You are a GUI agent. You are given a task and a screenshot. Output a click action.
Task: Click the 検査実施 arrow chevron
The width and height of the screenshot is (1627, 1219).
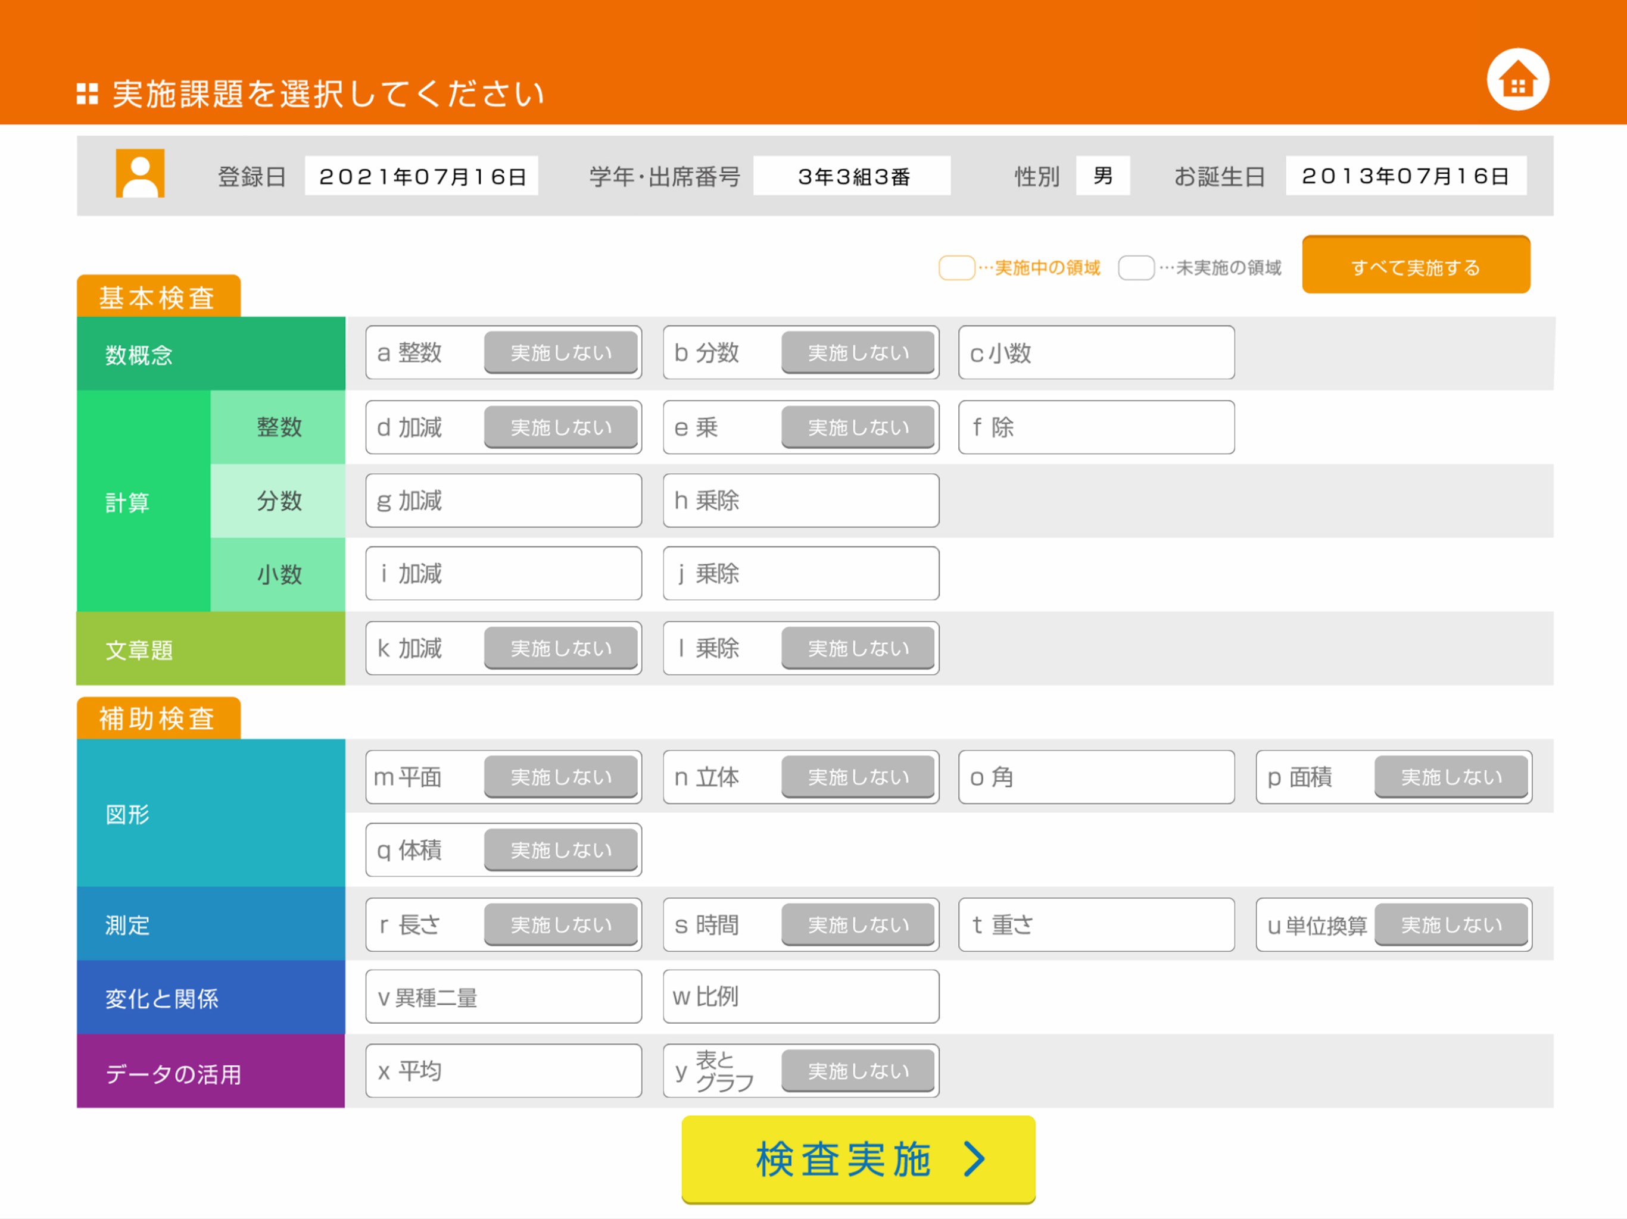click(974, 1159)
